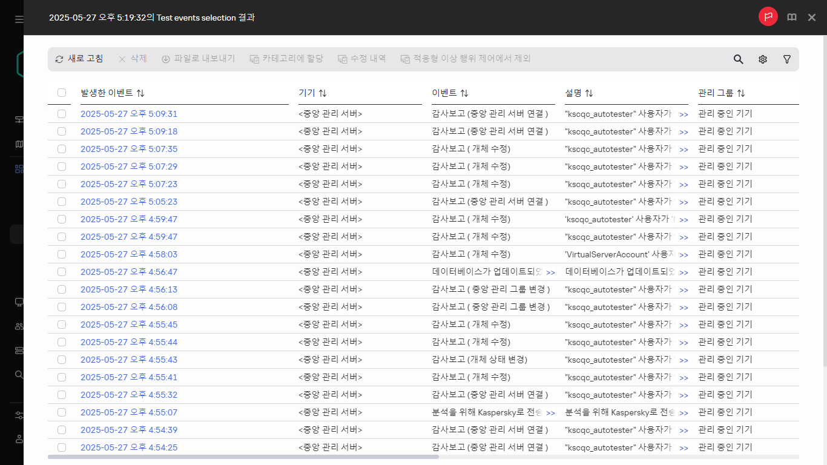
Task: Click the red flag icon in header
Action: tap(768, 17)
